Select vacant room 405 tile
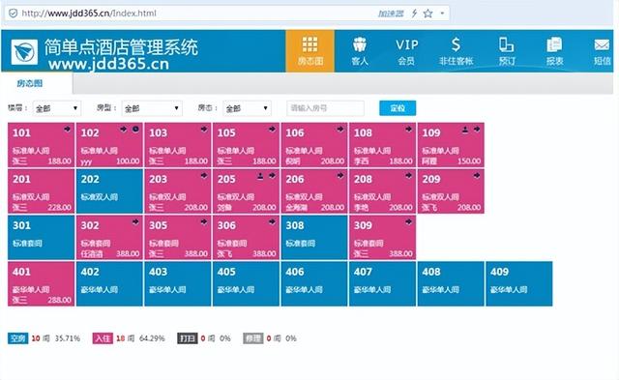 246,283
